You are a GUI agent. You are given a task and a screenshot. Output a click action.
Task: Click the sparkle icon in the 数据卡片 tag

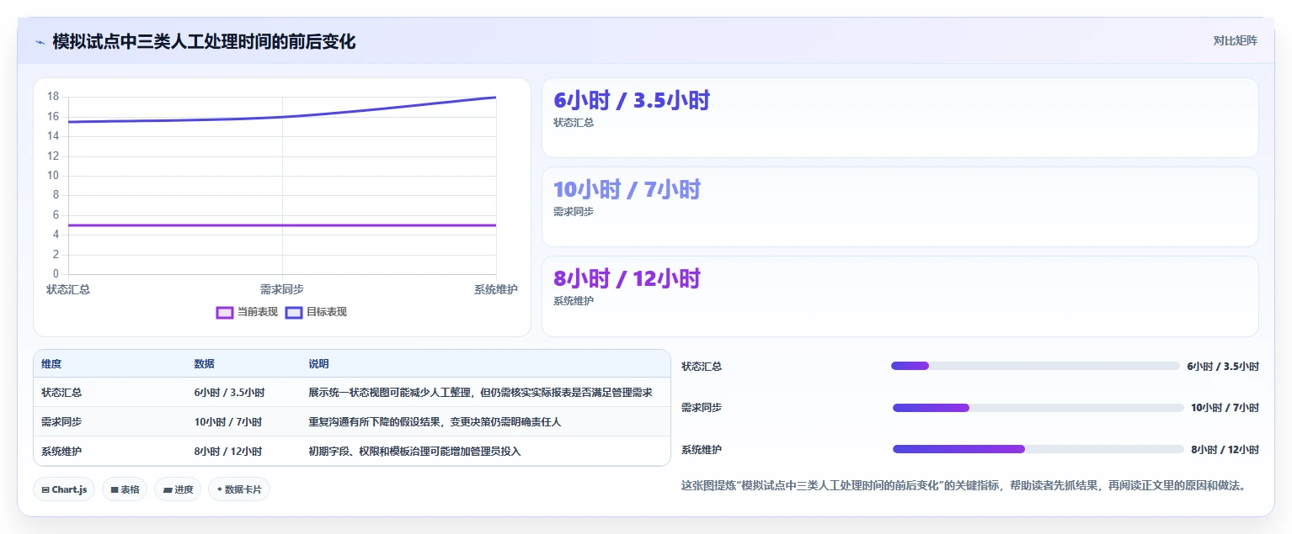click(x=219, y=489)
